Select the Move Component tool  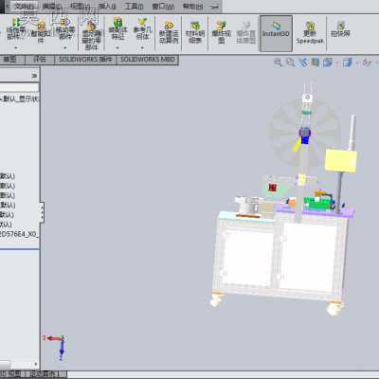coord(65,29)
